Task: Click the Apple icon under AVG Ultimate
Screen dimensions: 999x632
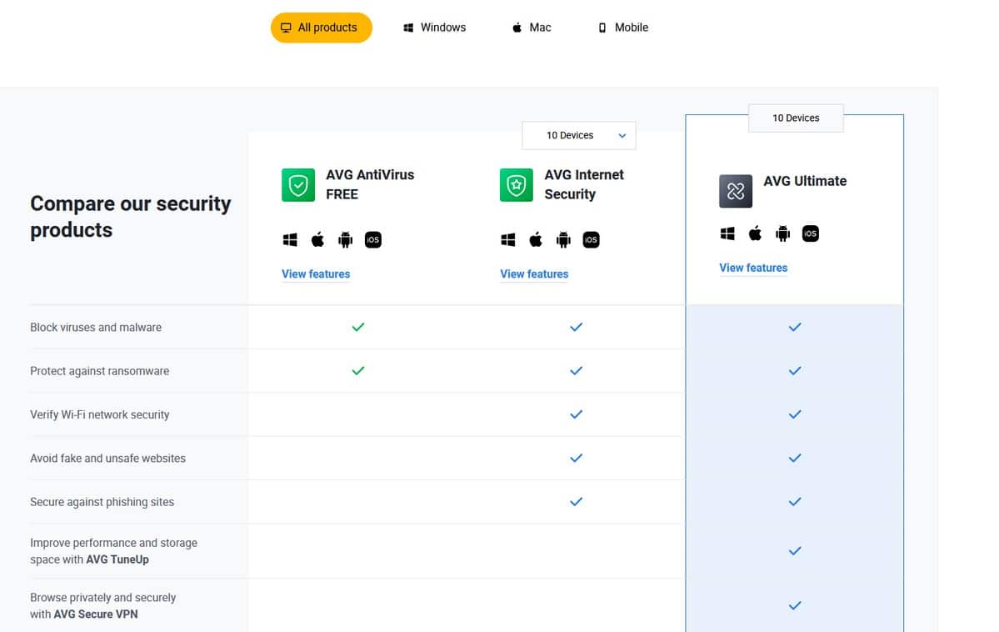Action: (x=755, y=233)
